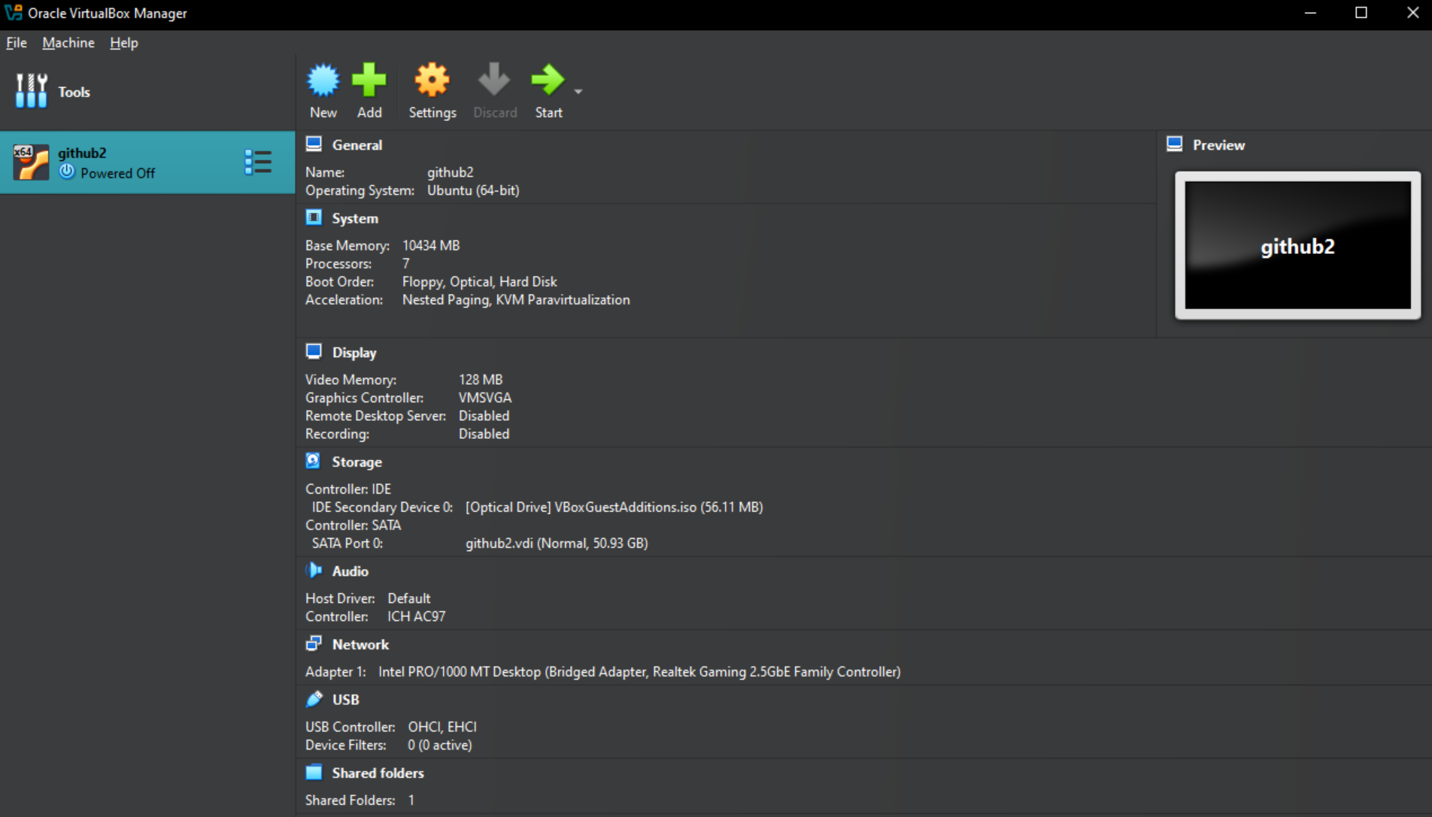Click the Storage disk icon
This screenshot has height=817, width=1432.
coord(314,460)
